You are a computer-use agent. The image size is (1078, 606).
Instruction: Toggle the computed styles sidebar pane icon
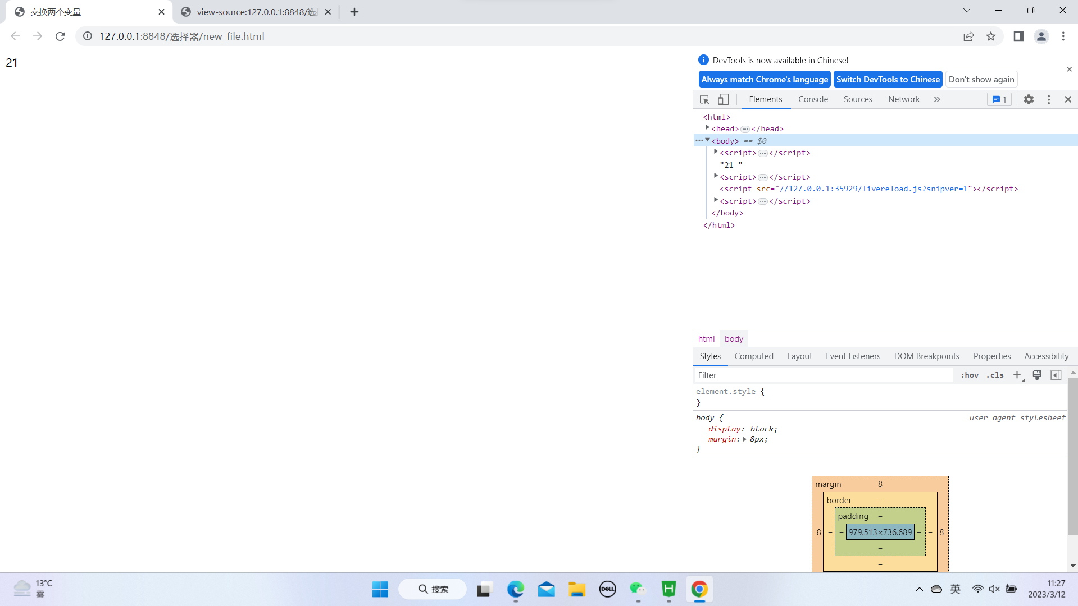1056,375
